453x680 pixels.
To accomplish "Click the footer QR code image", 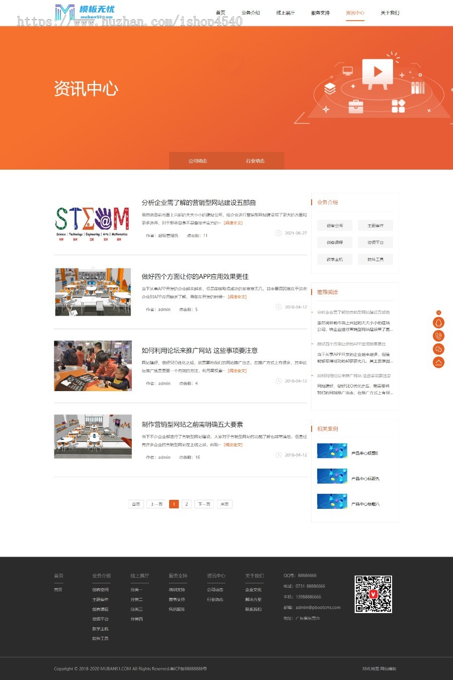I will pyautogui.click(x=373, y=594).
